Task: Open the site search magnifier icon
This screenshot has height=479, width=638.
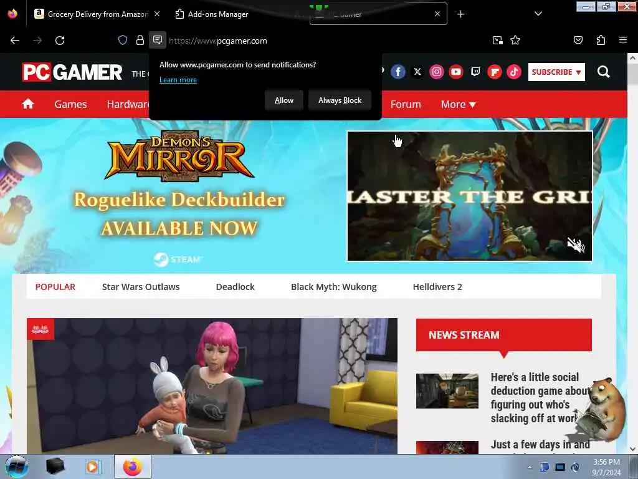Action: [x=603, y=72]
